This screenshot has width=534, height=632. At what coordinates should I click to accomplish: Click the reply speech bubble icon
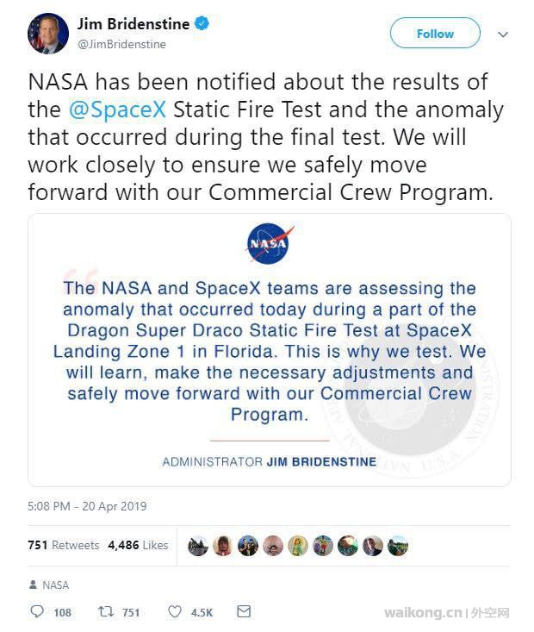[x=37, y=611]
